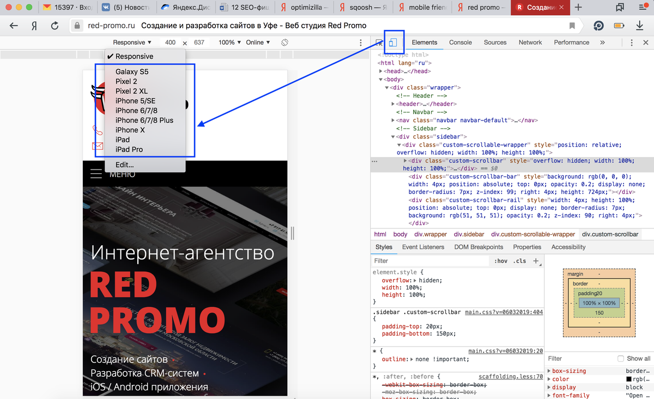Open the Accessibility pane tab
The width and height of the screenshot is (654, 399).
point(568,247)
